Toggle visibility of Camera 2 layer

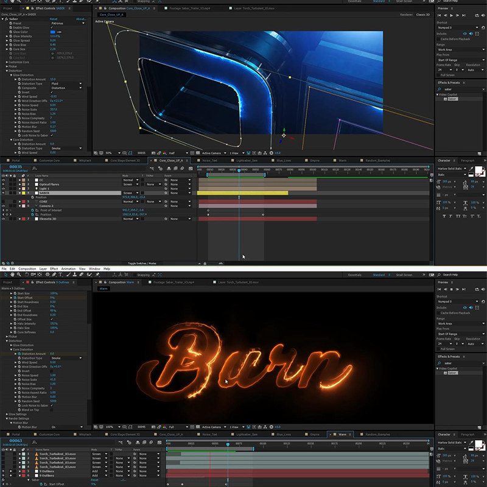4,206
